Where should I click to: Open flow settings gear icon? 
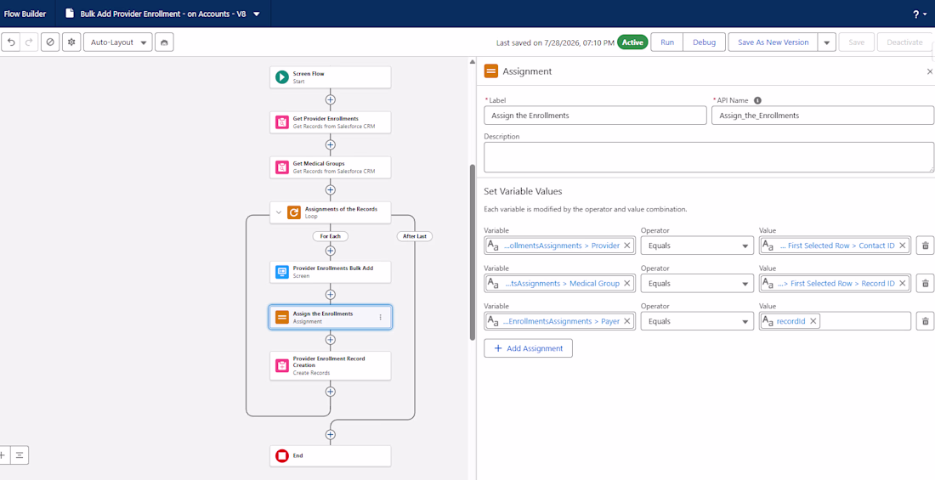point(71,42)
